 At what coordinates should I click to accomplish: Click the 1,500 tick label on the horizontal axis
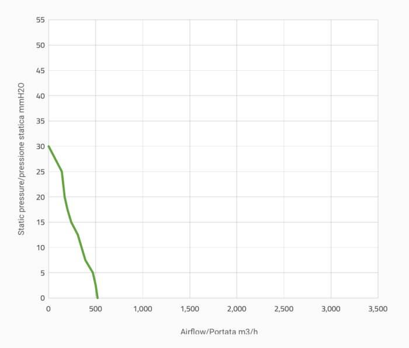tap(189, 309)
